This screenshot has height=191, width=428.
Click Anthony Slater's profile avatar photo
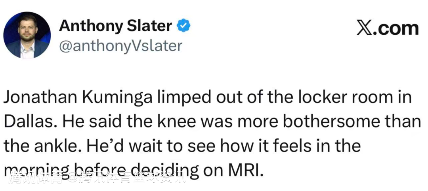point(27,35)
